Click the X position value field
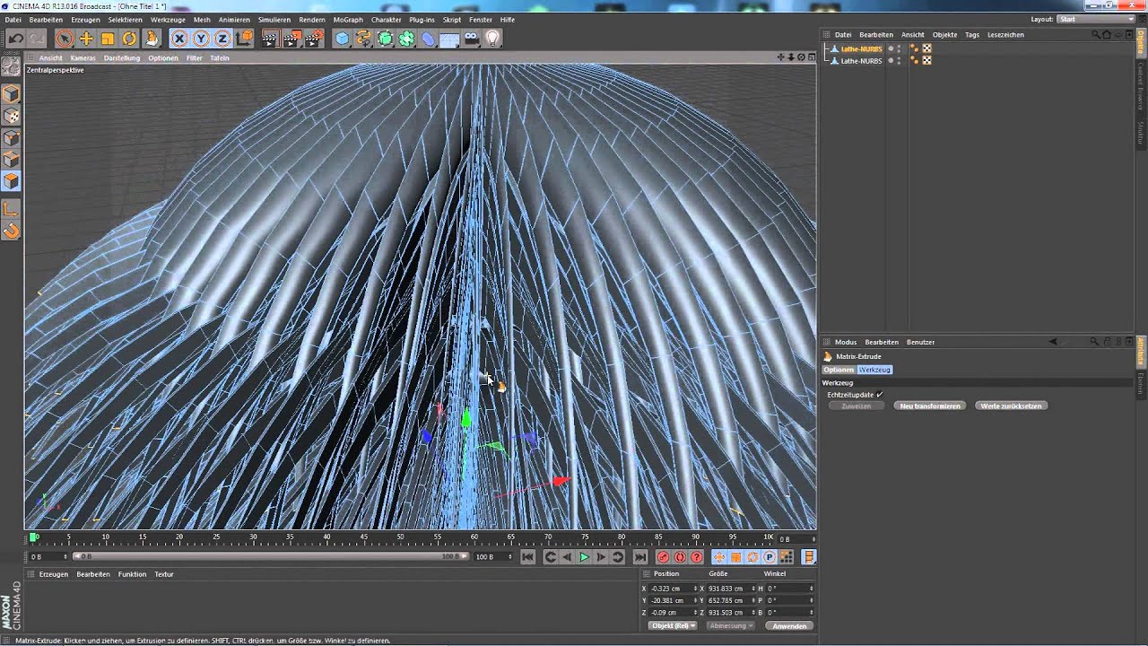This screenshot has height=646, width=1148. point(672,589)
